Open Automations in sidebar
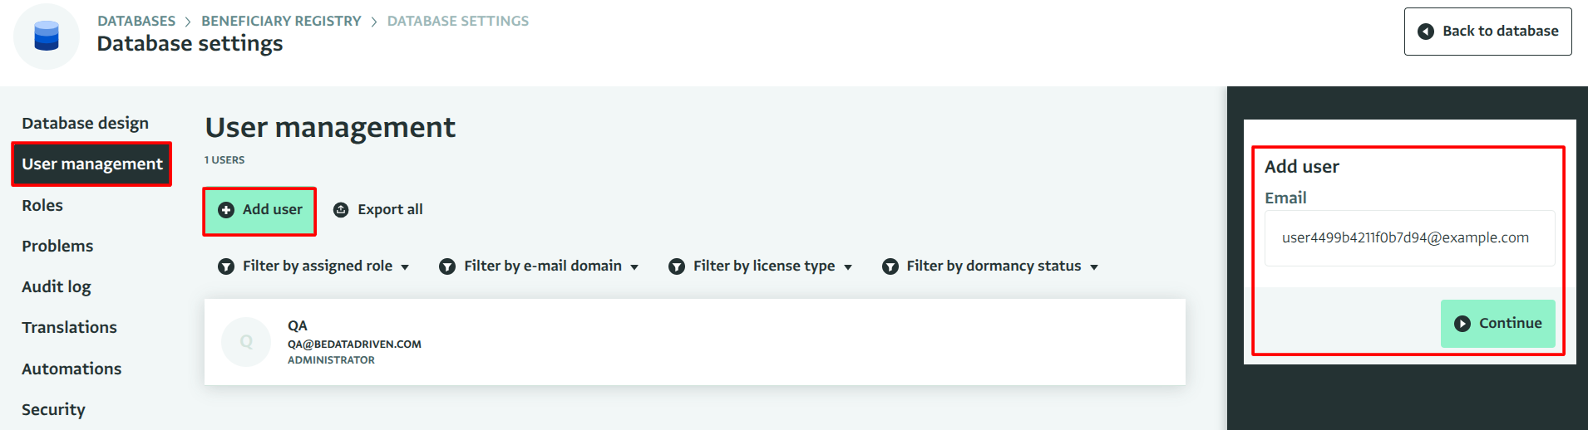This screenshot has height=430, width=1588. 72,369
